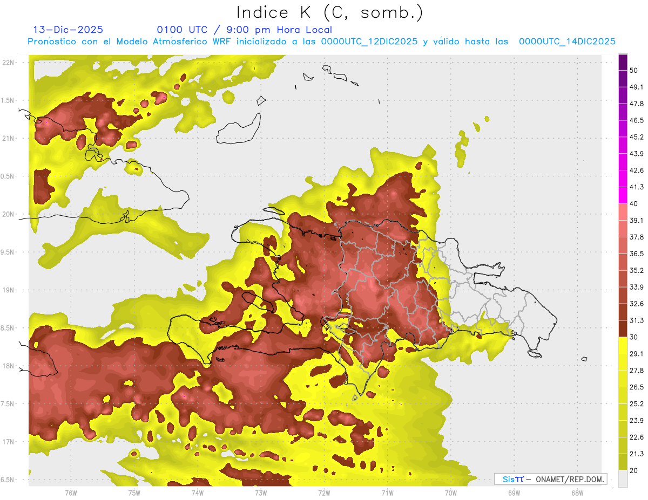Screen dimensions: 648x500
Task: Click the '73W' longitude label
Action: click(261, 493)
